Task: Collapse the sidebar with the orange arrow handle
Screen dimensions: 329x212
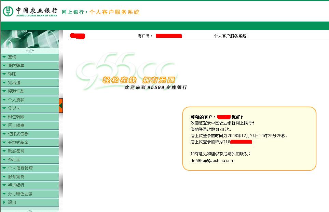Action: click(61, 106)
